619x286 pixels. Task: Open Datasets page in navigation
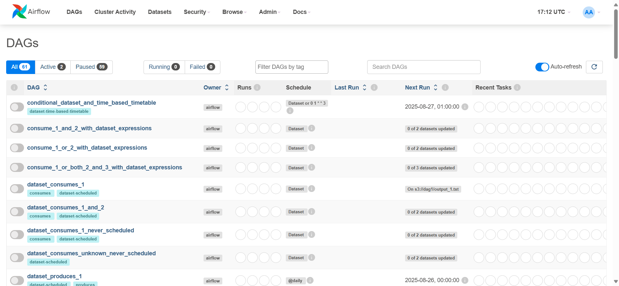pos(160,12)
